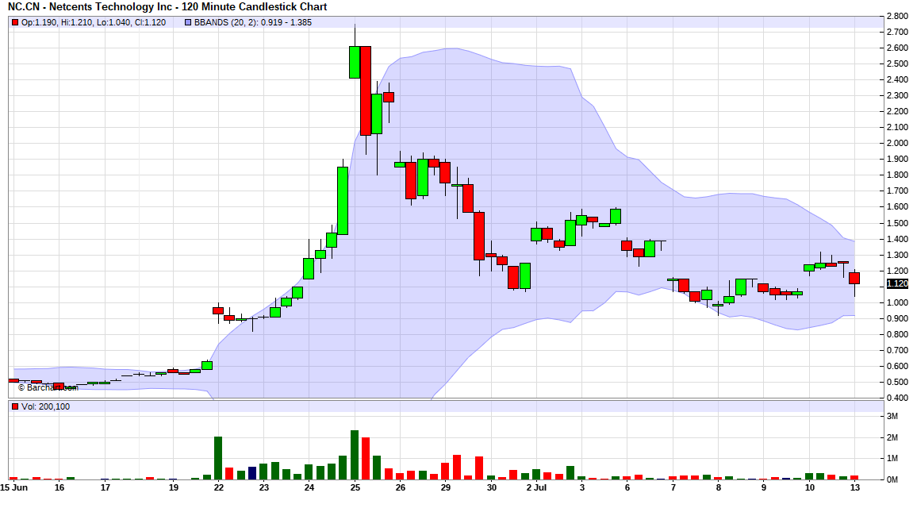This screenshot has height=512, width=917.
Task: Click the '9' date axis label
Action: (764, 487)
